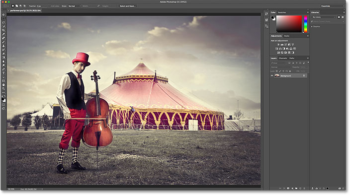
Task: Select the History Brush tool
Action: point(3,50)
